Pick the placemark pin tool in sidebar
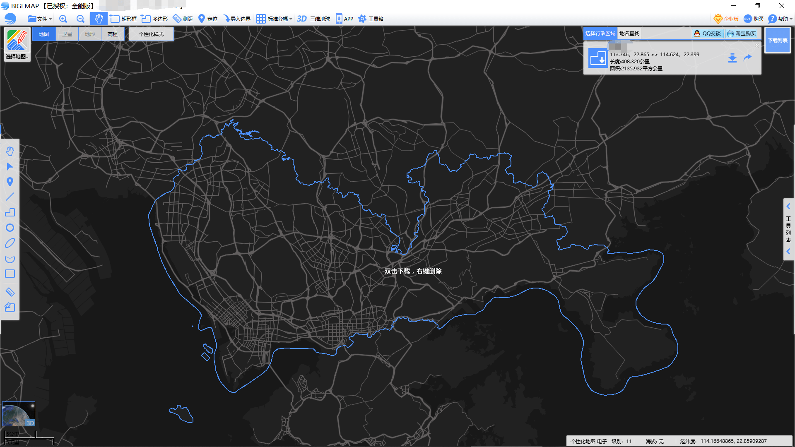This screenshot has height=447, width=795. (x=10, y=182)
